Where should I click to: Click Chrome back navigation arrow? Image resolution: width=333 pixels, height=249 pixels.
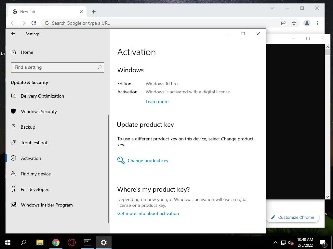coord(13,23)
